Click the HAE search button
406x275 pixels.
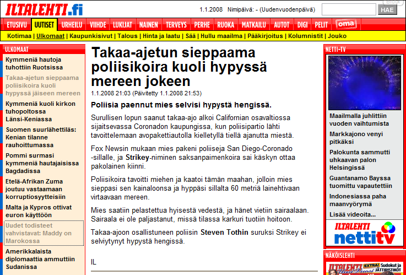click(387, 10)
